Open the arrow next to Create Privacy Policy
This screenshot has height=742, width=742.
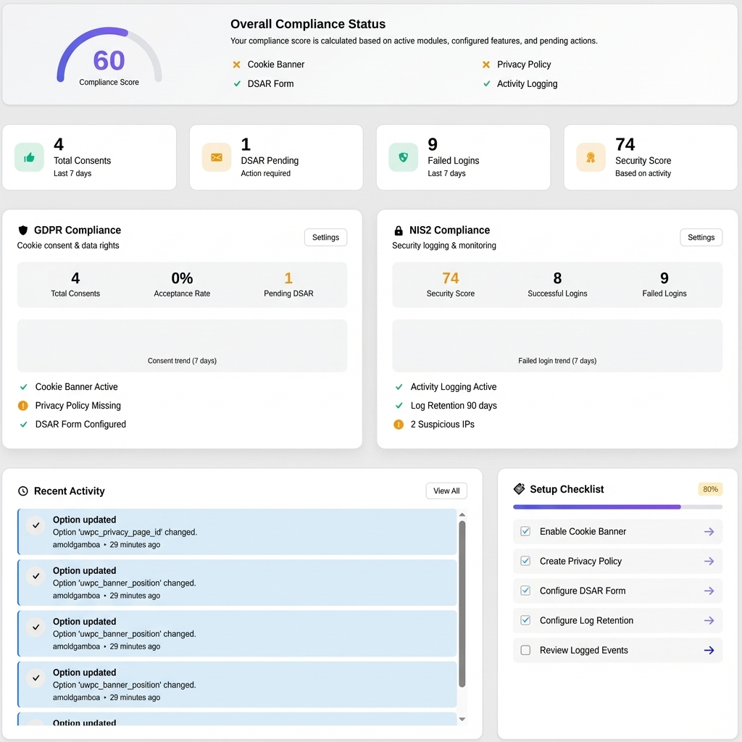(709, 561)
